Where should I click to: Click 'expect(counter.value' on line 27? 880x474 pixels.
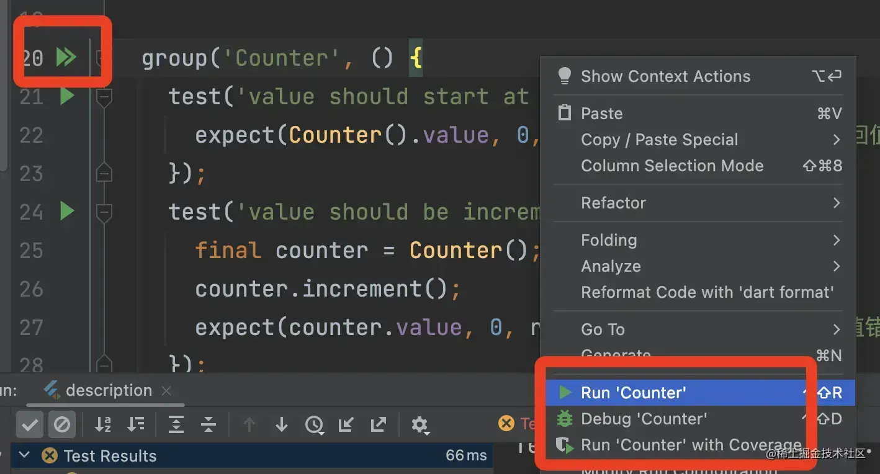point(328,327)
